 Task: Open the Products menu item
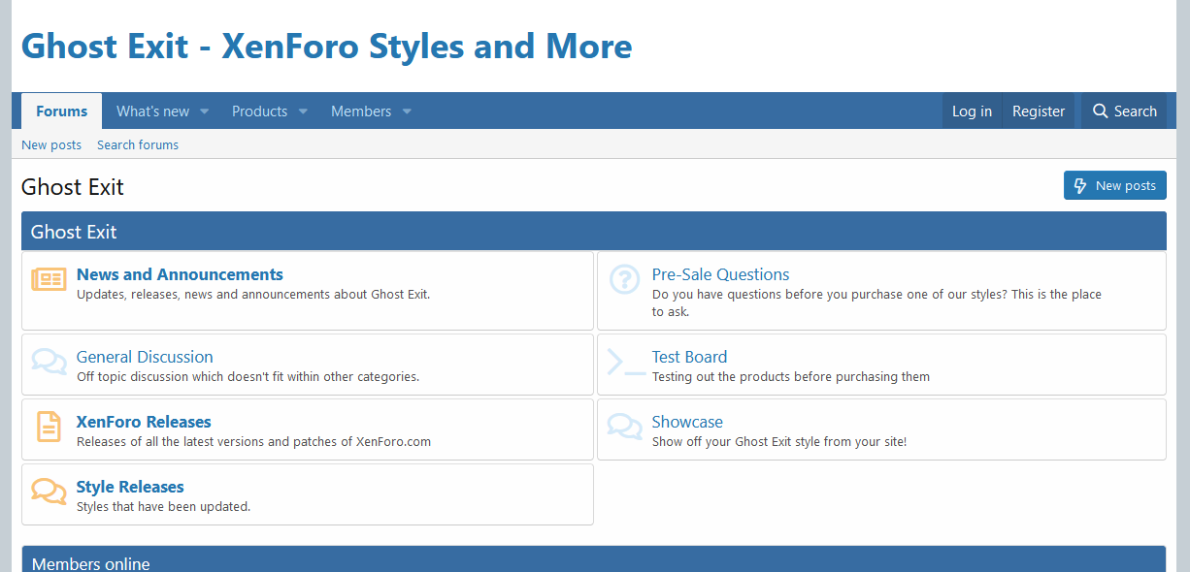(259, 111)
